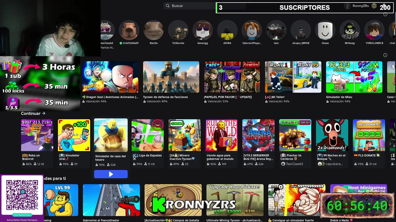Open Simulador de Miau game thumbnail

[x=354, y=77]
